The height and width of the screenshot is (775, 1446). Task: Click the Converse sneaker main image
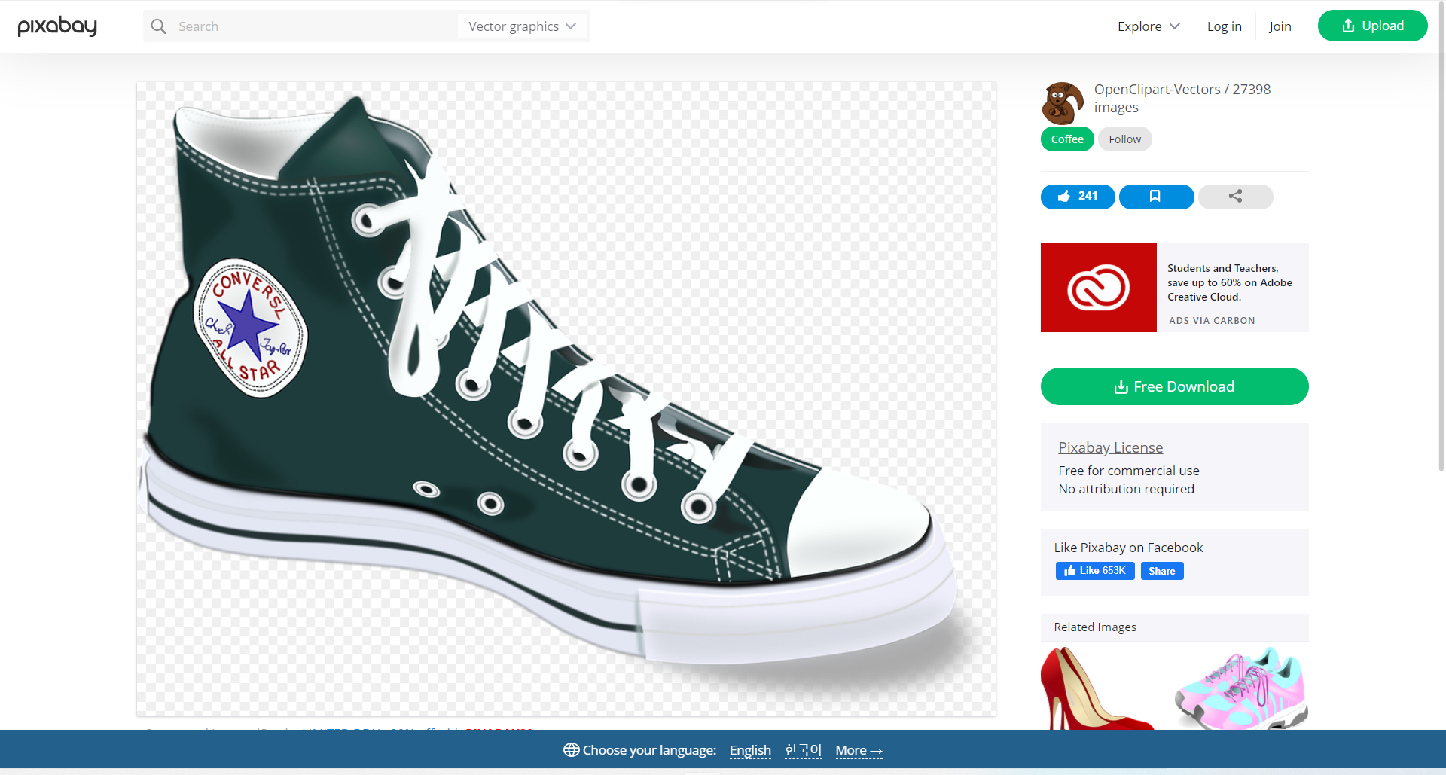pyautogui.click(x=566, y=398)
